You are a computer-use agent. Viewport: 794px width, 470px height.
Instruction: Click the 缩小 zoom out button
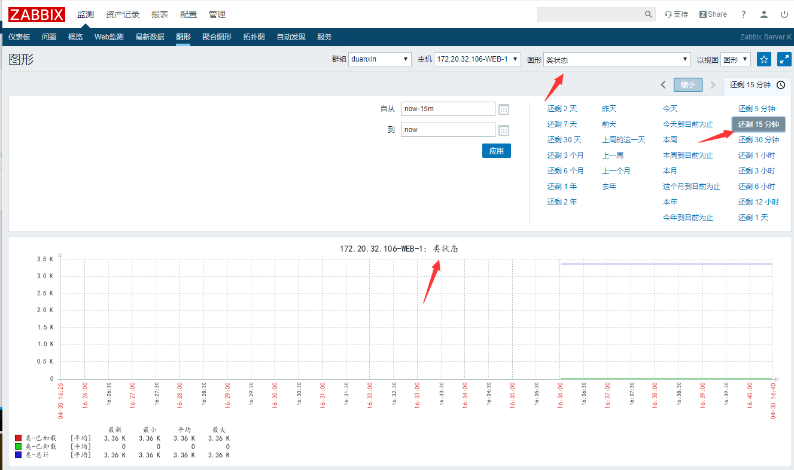(x=688, y=85)
